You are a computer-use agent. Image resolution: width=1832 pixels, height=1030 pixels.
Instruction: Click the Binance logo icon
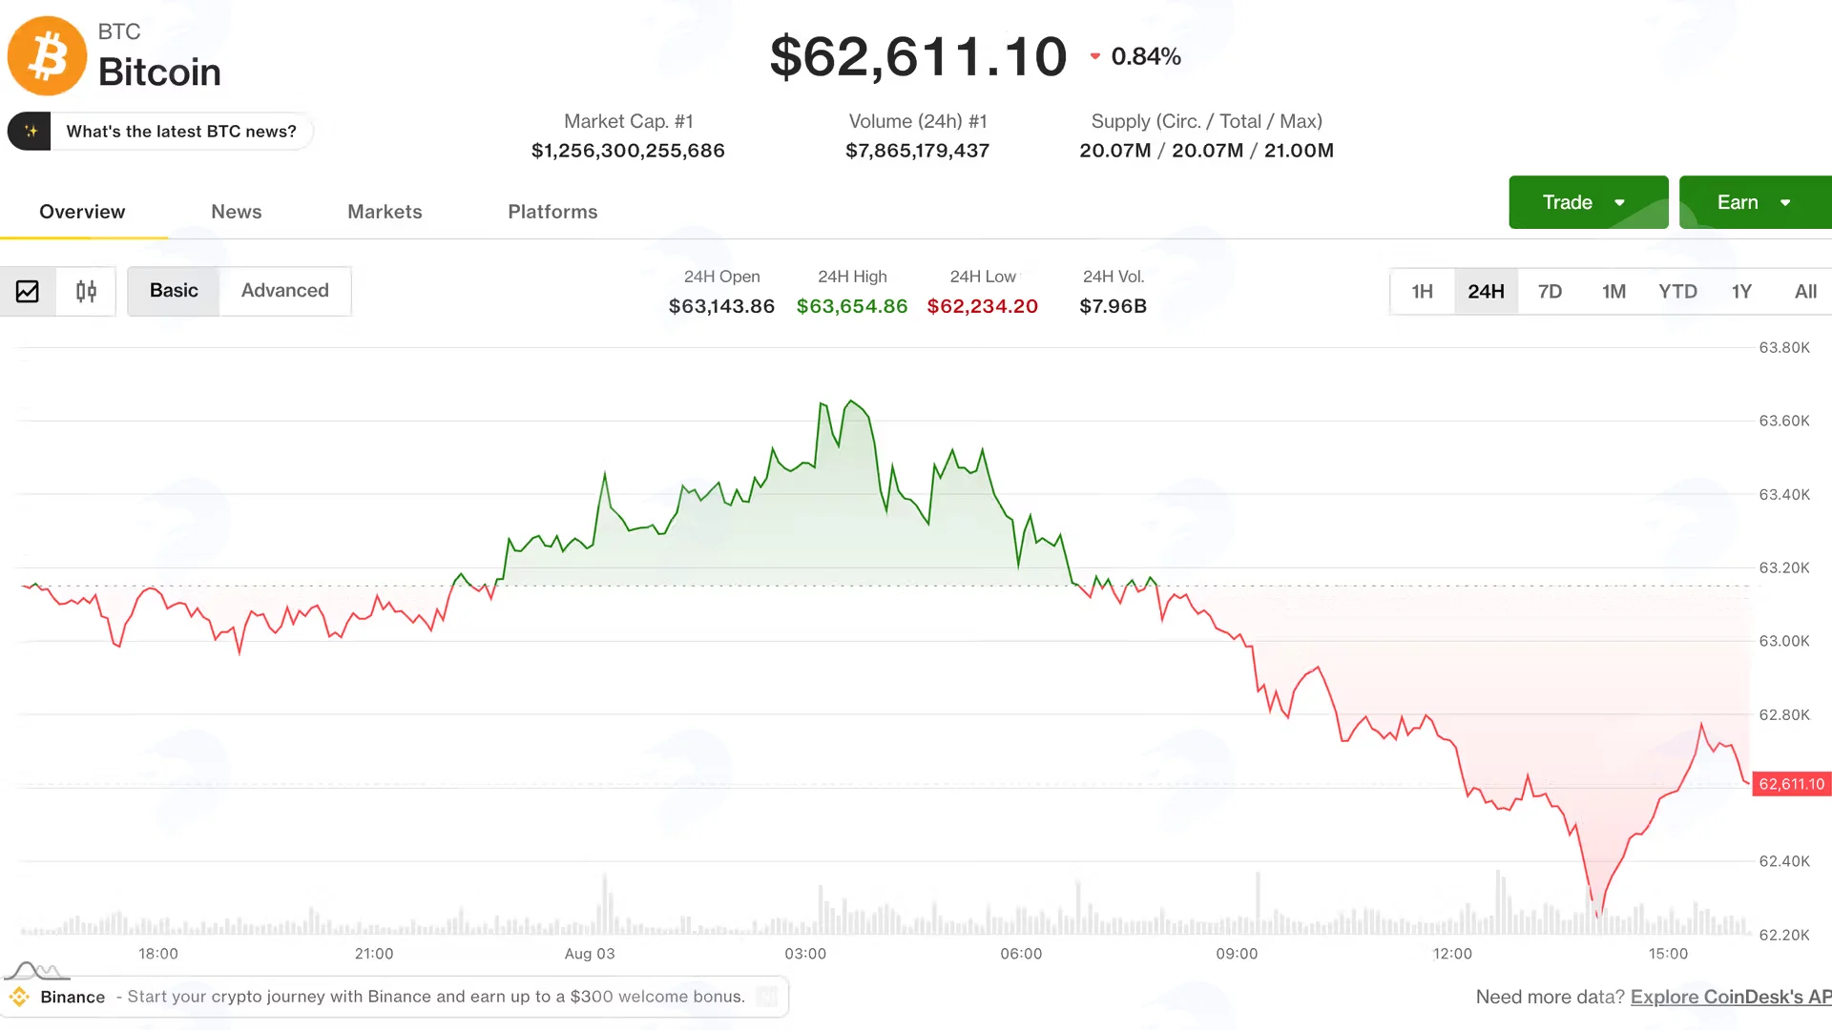(19, 997)
